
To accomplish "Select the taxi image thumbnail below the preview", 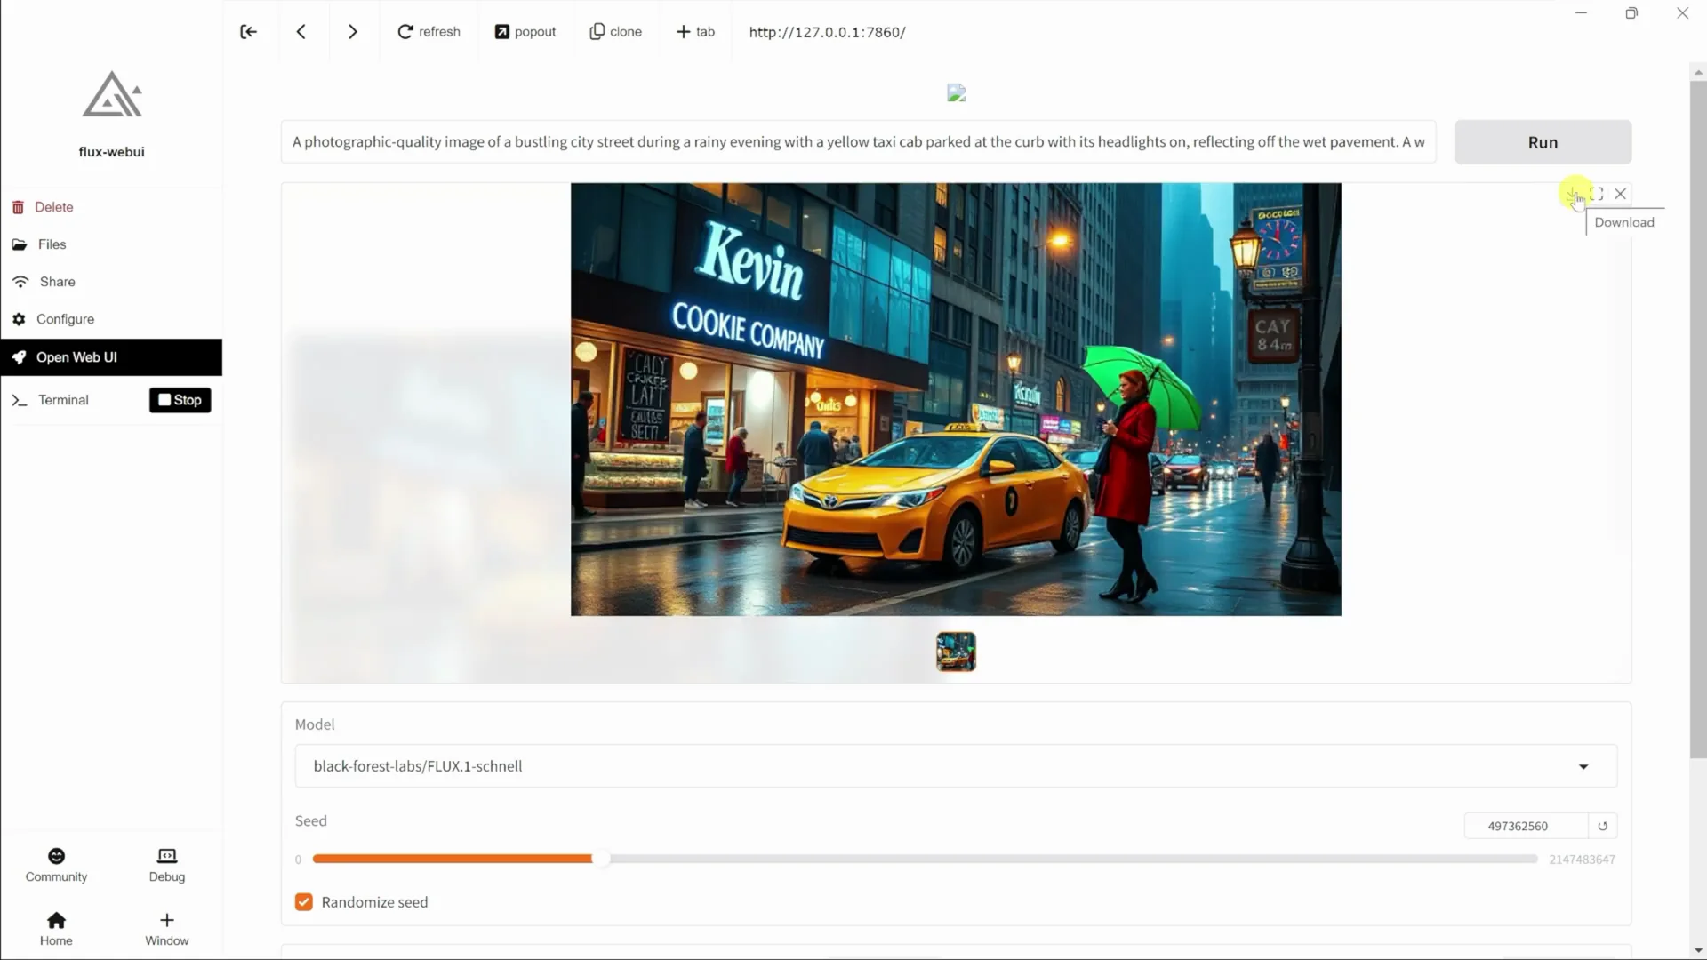I will click(955, 652).
